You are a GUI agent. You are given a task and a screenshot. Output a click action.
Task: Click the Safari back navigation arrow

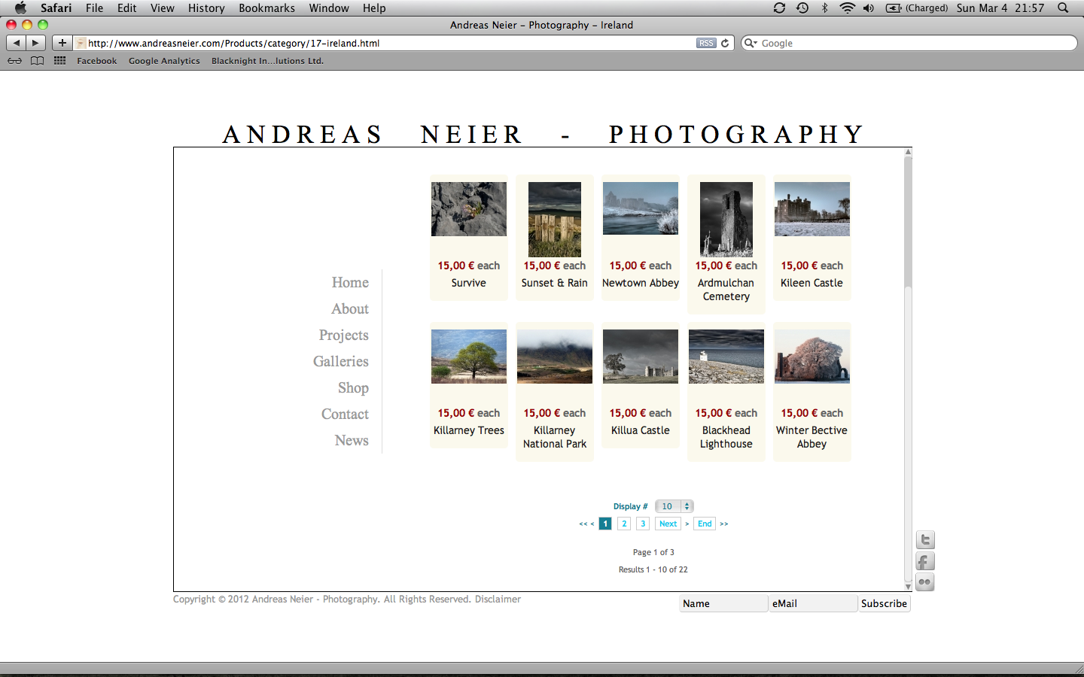(17, 43)
